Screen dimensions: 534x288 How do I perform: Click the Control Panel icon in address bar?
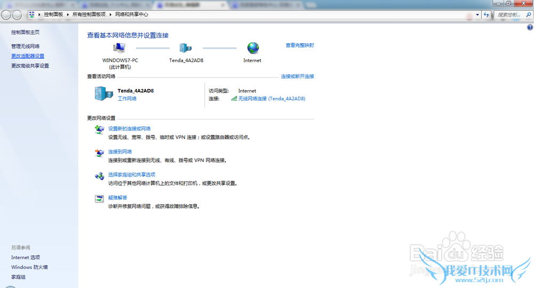pyautogui.click(x=32, y=14)
